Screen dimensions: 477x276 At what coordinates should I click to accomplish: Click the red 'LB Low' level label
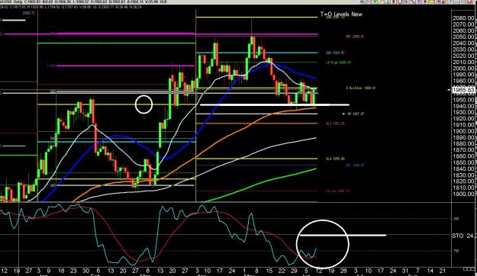337,191
